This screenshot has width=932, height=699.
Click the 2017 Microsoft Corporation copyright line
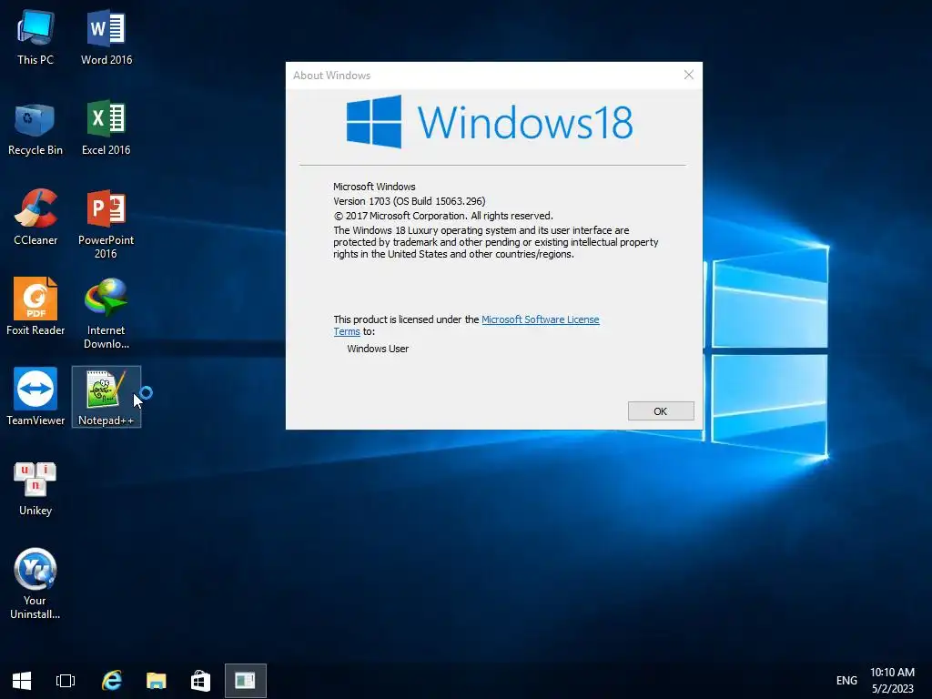(x=443, y=216)
